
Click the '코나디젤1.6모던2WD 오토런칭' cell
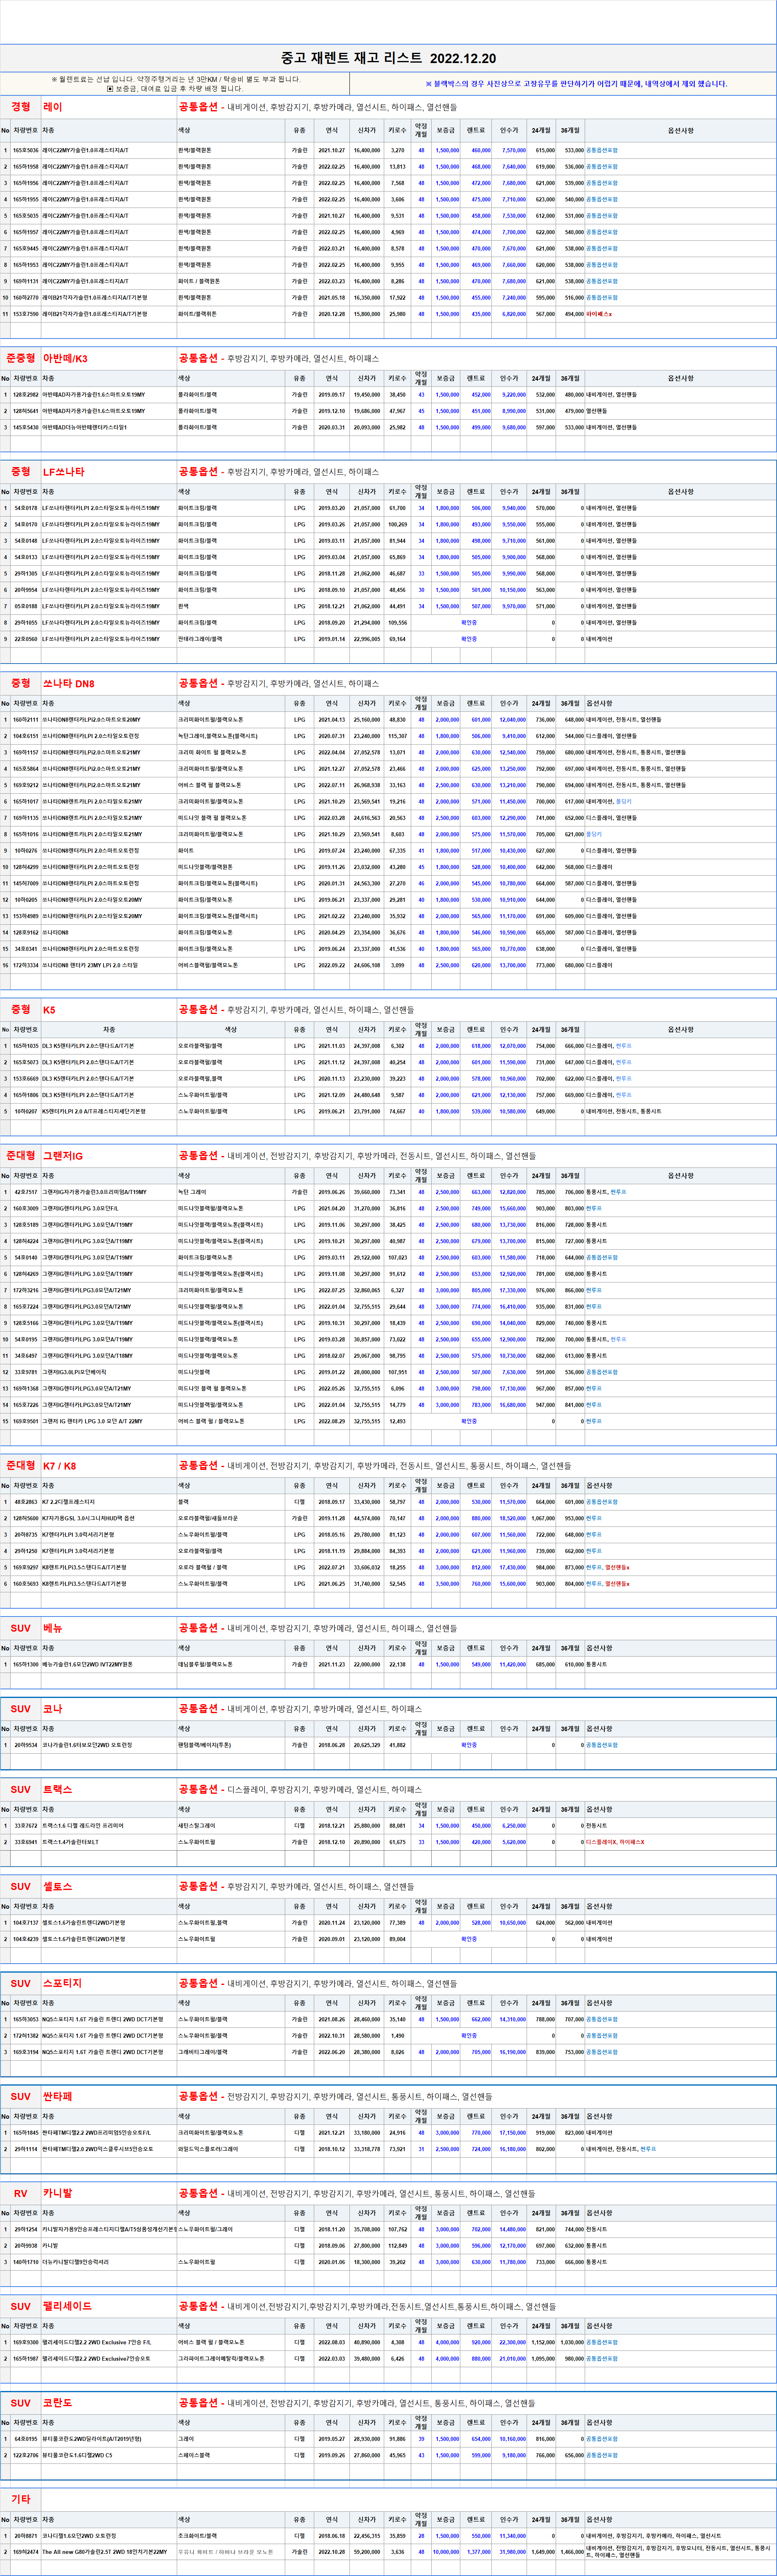click(79, 2536)
